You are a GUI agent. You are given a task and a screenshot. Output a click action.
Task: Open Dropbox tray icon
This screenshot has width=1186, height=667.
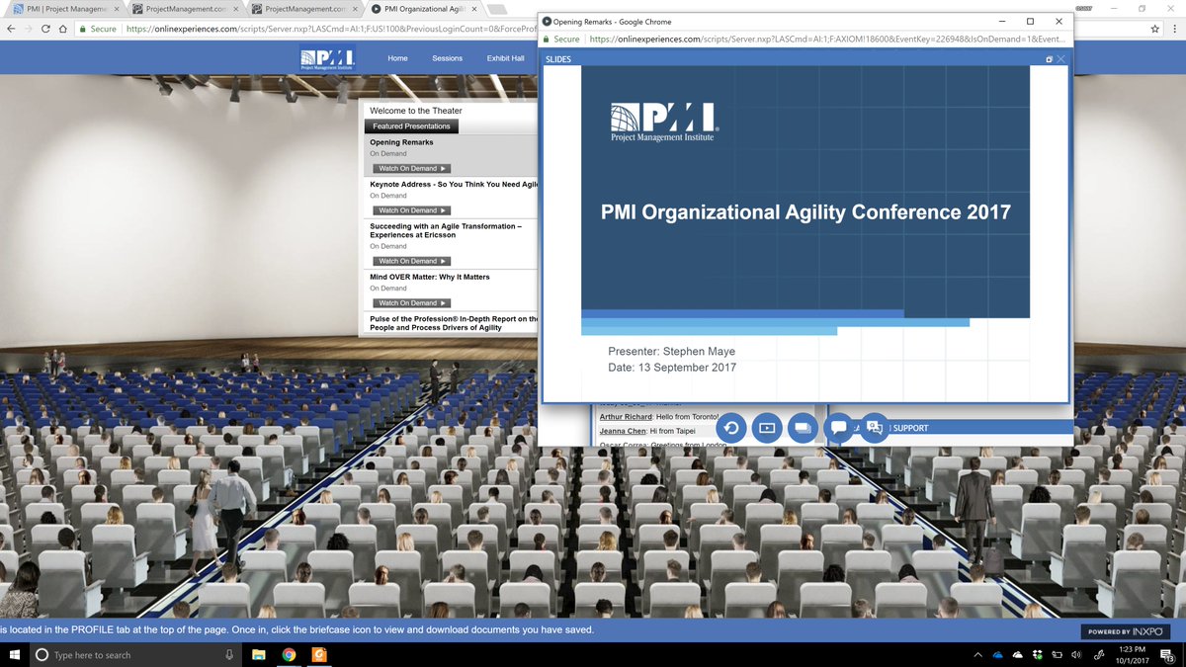click(1037, 654)
